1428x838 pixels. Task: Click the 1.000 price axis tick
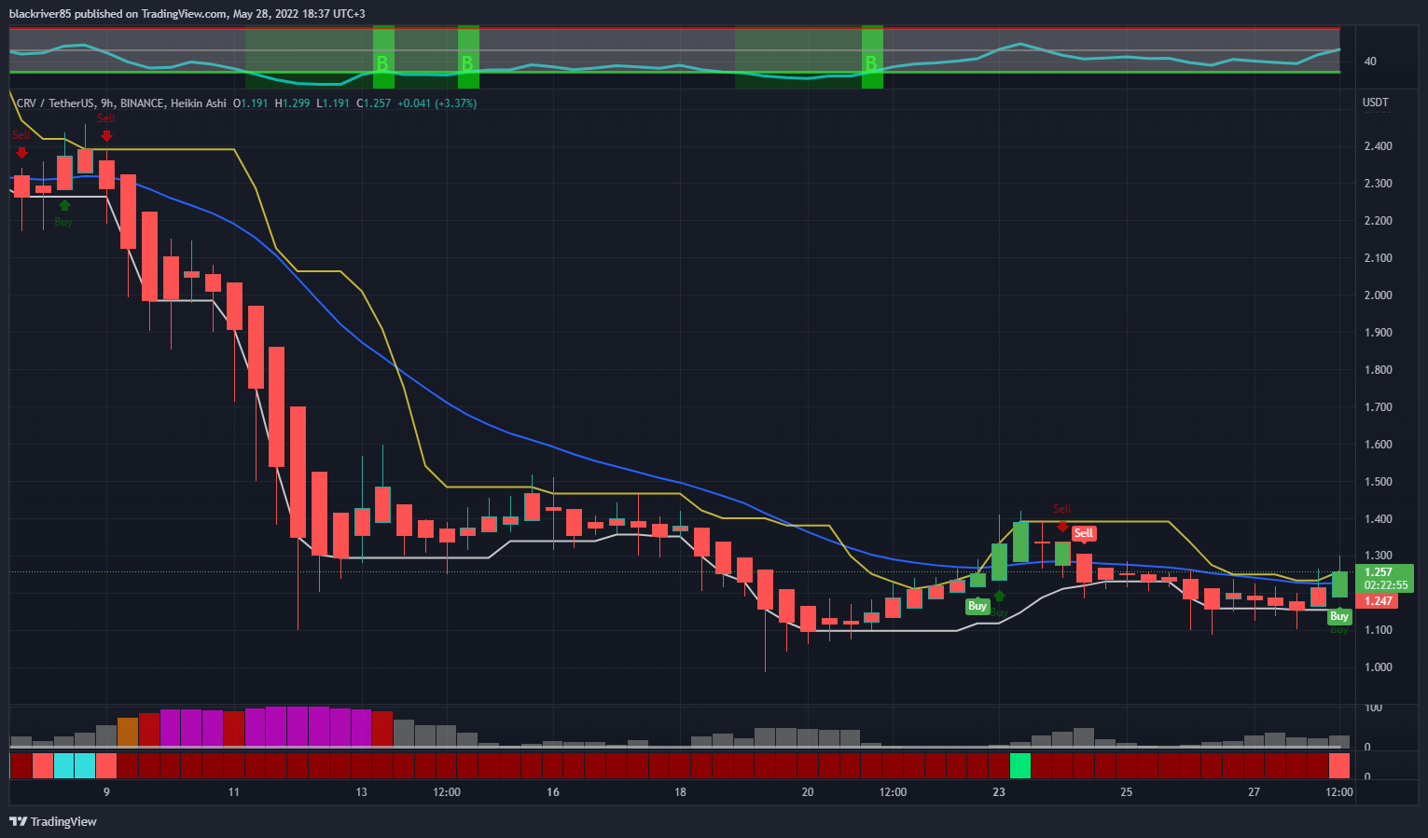click(x=1378, y=667)
